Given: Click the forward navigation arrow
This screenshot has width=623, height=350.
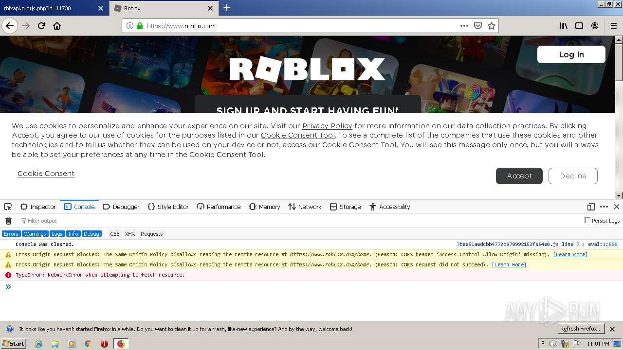Looking at the screenshot, I should point(26,26).
